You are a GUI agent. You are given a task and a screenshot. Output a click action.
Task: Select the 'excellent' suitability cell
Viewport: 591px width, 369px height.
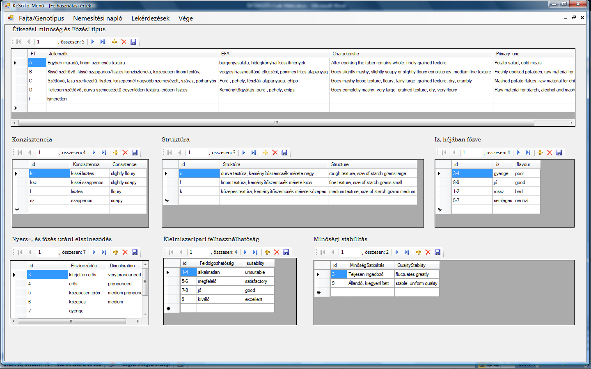259,299
